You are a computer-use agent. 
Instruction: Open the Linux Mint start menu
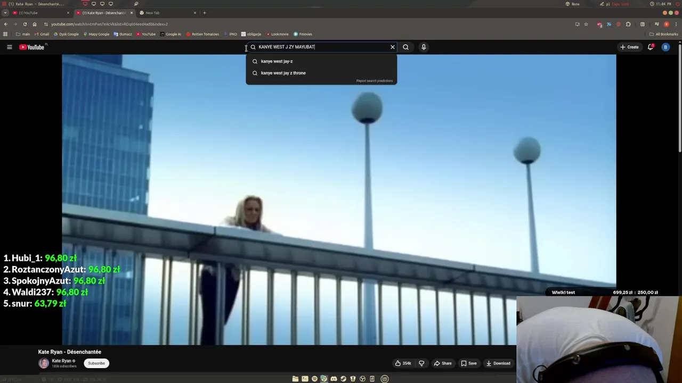(x=385, y=379)
